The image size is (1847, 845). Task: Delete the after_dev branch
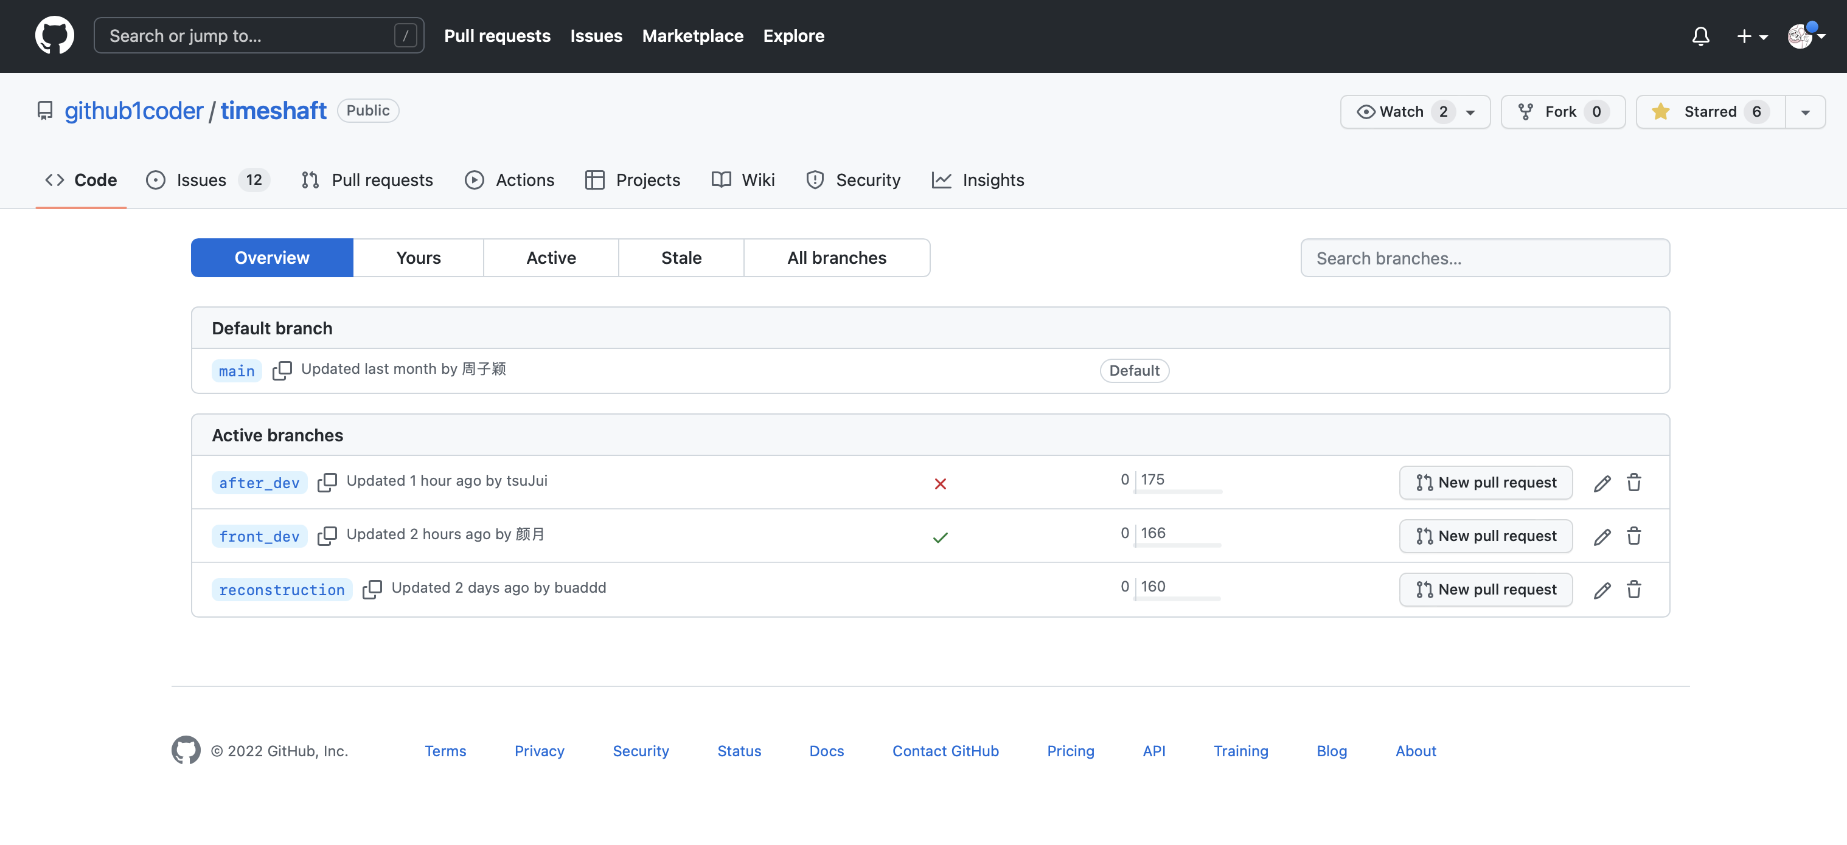point(1633,482)
